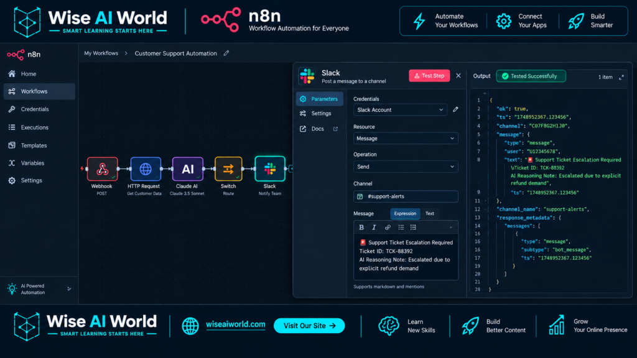This screenshot has width=637, height=358.
Task: Select the HTTP Request node
Action: tap(146, 169)
